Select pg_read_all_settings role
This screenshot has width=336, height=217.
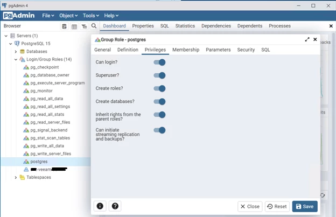point(50,107)
